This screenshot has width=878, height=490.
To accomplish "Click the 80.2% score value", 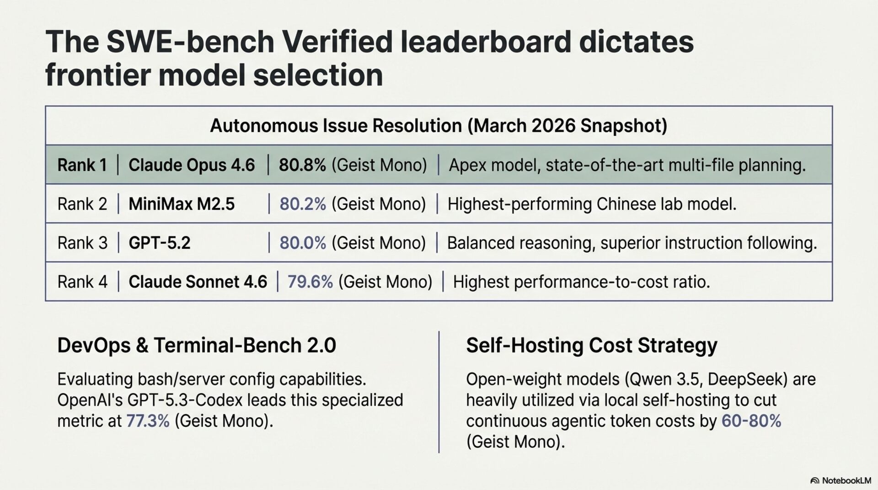I will click(303, 204).
